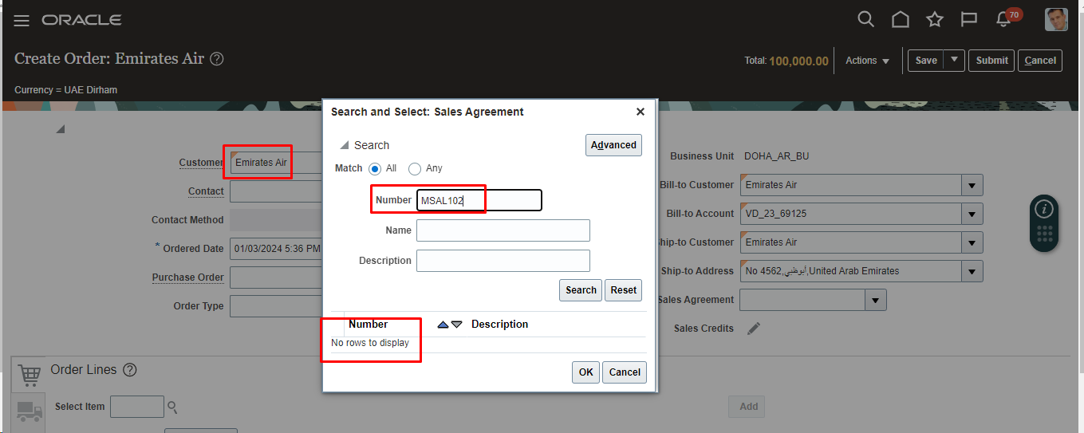1084x433 pixels.
Task: Focus the Number field containing MSAL102
Action: click(x=479, y=200)
